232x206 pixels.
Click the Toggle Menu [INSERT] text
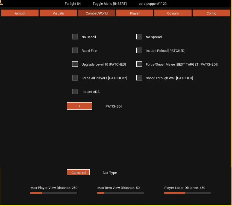tap(110, 4)
